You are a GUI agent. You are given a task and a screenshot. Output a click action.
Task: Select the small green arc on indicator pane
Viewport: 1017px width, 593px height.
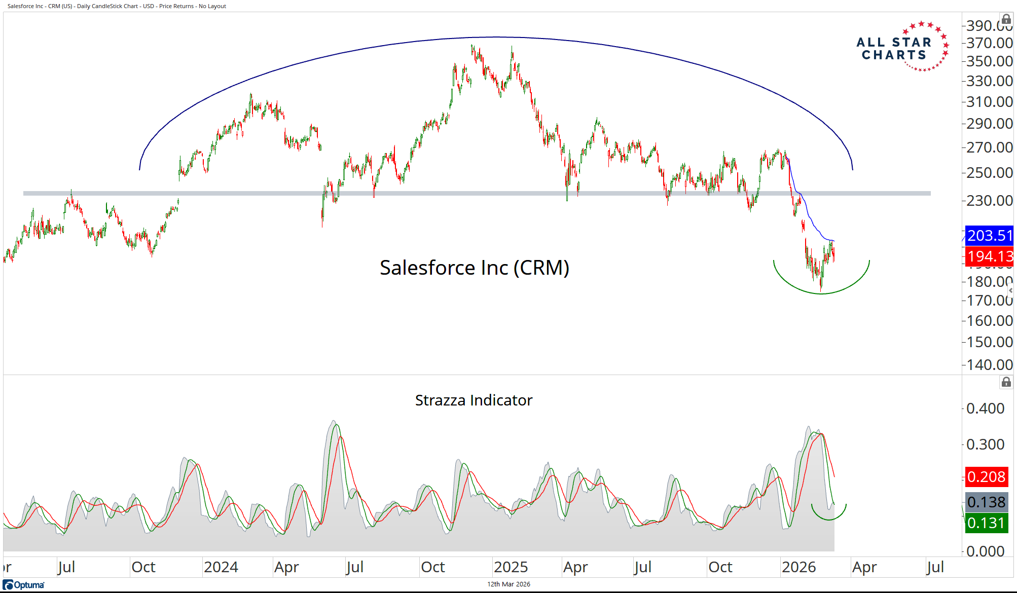point(829,520)
